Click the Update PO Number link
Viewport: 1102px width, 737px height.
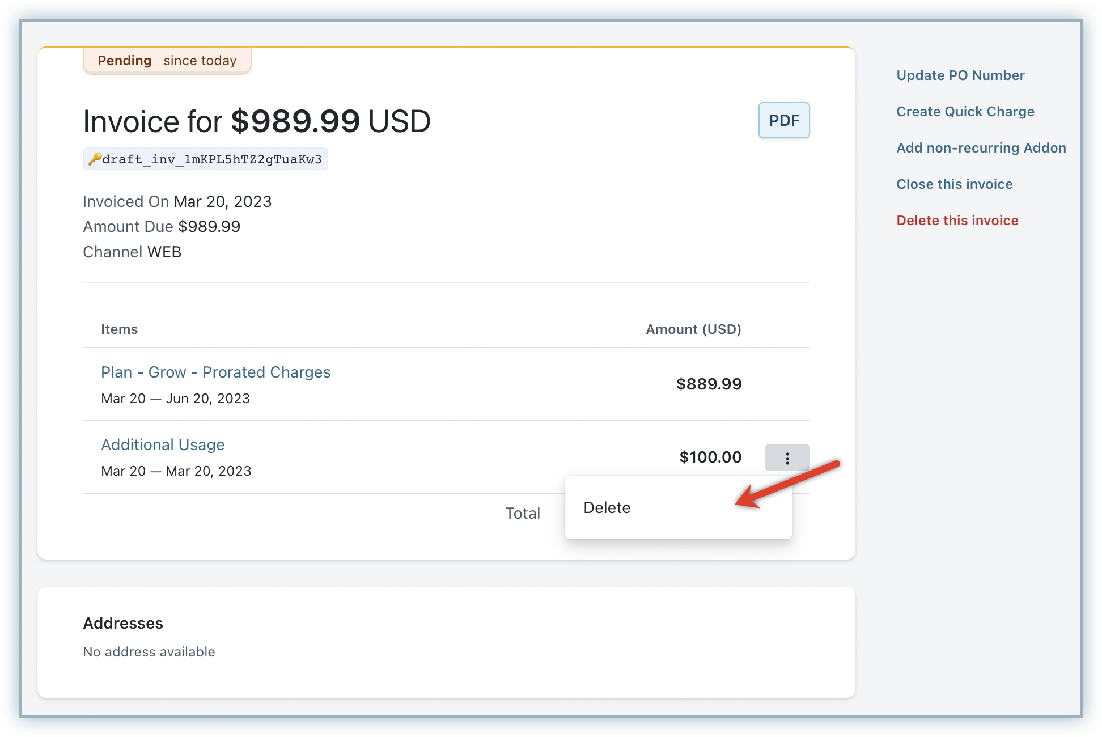pyautogui.click(x=960, y=75)
